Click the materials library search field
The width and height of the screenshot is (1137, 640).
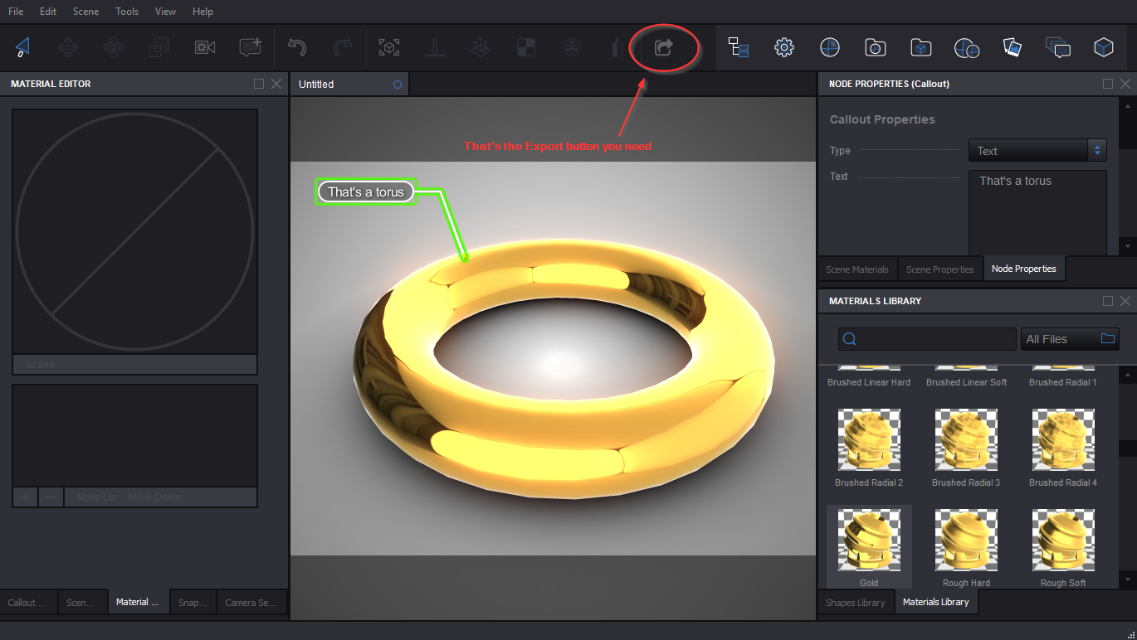(x=927, y=338)
